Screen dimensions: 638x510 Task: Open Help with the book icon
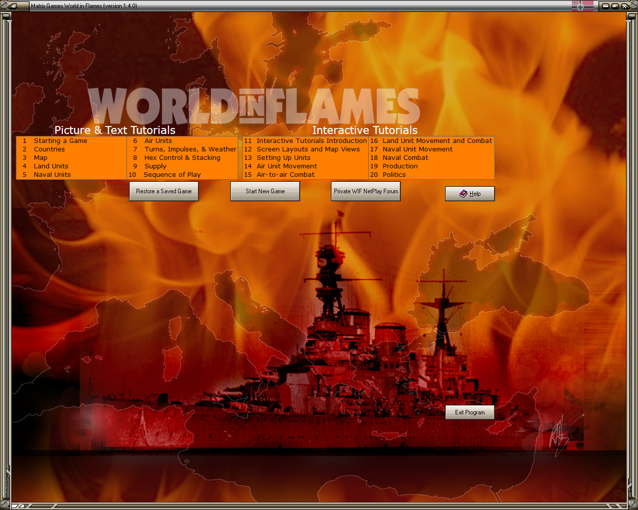click(x=470, y=194)
